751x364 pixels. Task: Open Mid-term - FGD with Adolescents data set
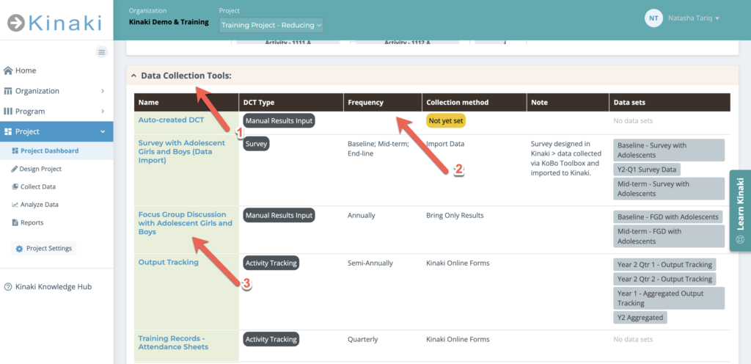point(669,236)
